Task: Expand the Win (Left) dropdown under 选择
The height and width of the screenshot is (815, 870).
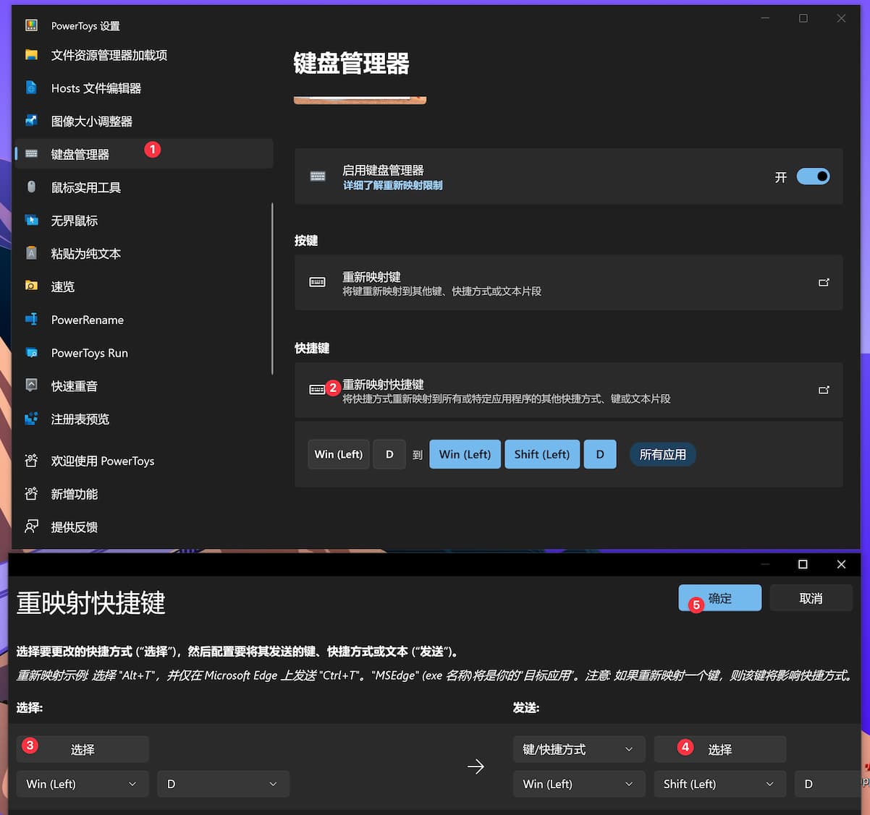Action: coord(82,784)
